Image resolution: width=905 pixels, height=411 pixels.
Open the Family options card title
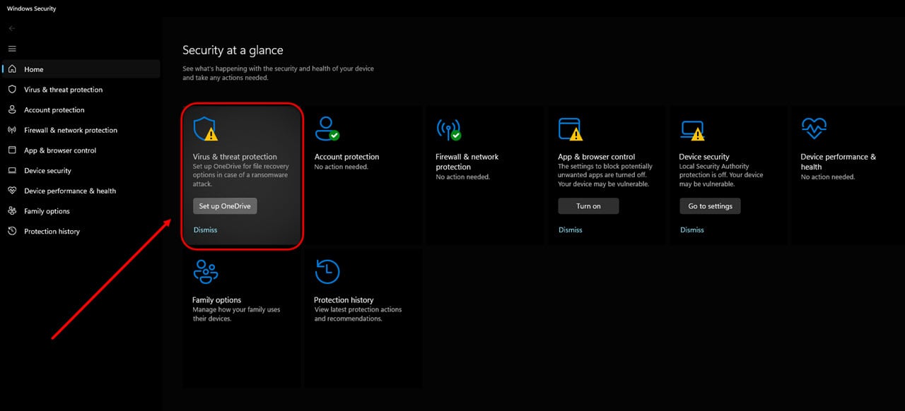click(x=216, y=300)
